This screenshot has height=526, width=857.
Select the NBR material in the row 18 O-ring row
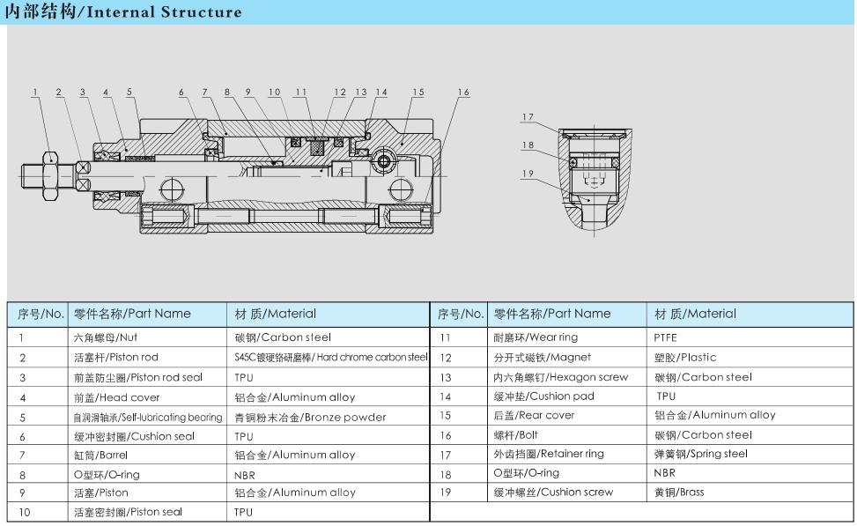coord(665,473)
